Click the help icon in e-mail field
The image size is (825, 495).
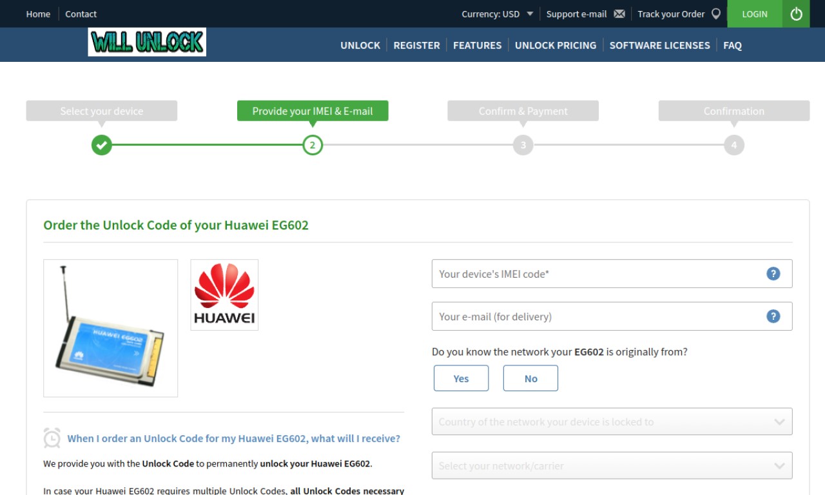pos(773,316)
